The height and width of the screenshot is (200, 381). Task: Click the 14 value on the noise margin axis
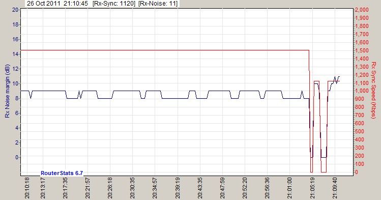(15, 54)
